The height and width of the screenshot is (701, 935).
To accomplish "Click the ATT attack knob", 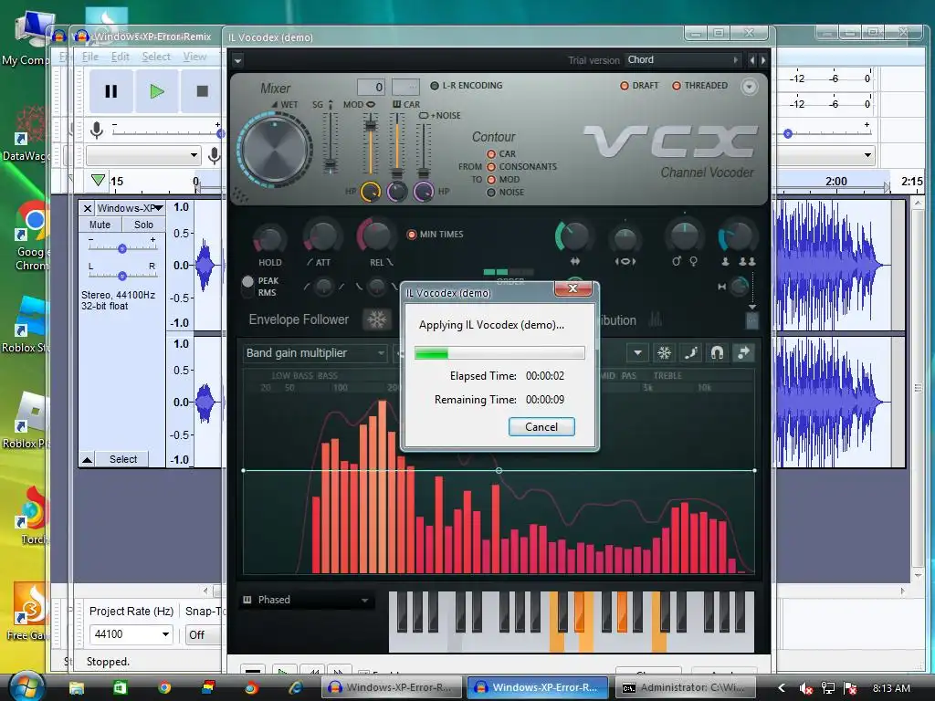I will pos(322,236).
